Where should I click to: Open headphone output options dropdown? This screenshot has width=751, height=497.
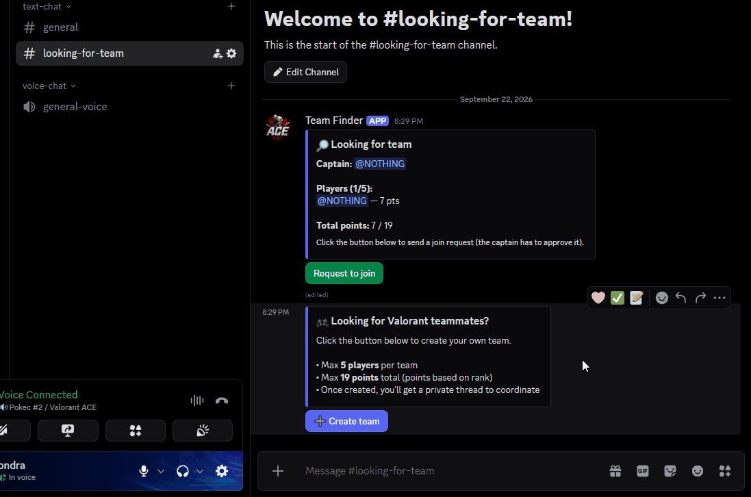tap(200, 471)
